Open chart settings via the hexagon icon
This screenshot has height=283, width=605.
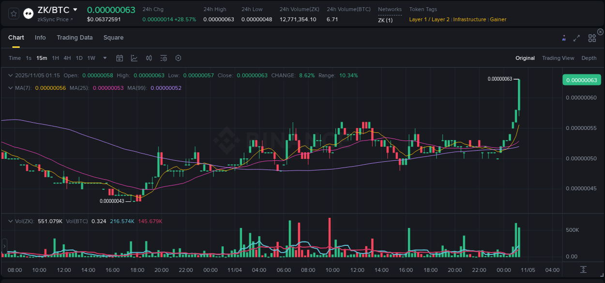tap(178, 58)
